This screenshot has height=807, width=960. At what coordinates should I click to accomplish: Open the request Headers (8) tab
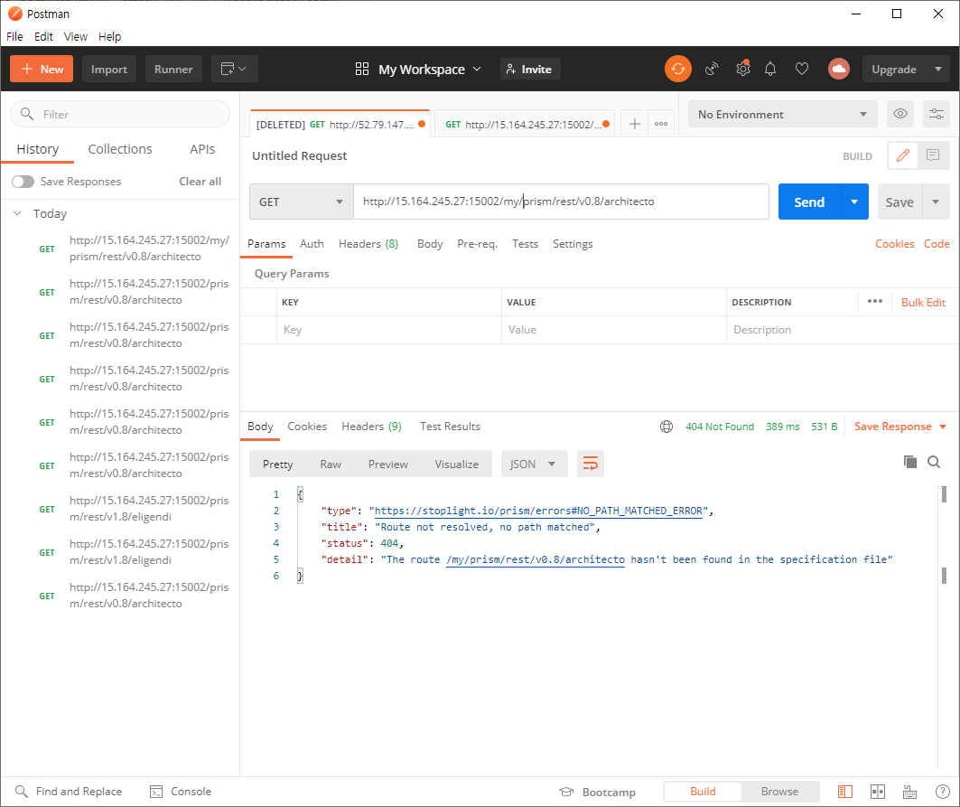pyautogui.click(x=368, y=244)
